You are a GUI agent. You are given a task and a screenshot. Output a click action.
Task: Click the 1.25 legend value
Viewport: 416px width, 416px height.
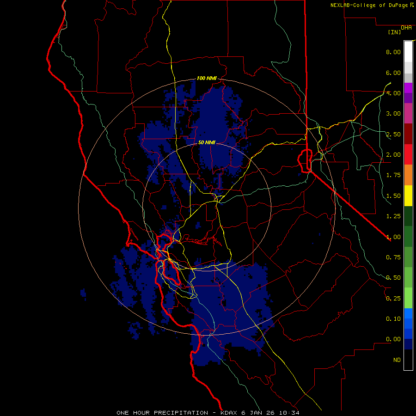tap(393, 216)
